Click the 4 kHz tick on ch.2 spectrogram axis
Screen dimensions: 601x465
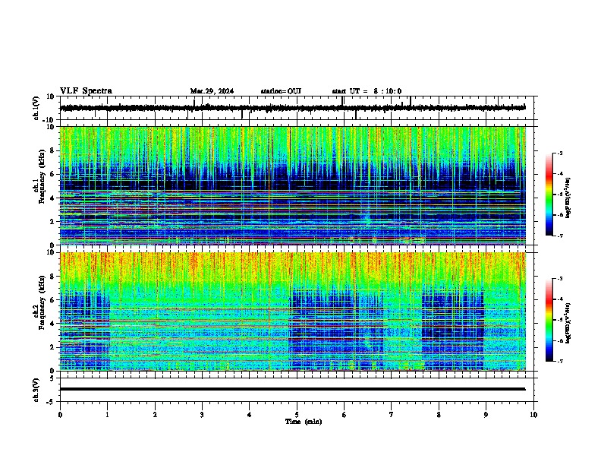click(52, 324)
